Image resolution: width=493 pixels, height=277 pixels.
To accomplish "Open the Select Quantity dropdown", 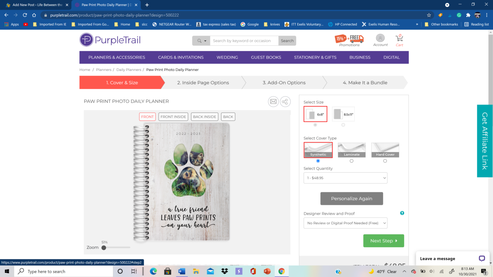I will point(345,178).
